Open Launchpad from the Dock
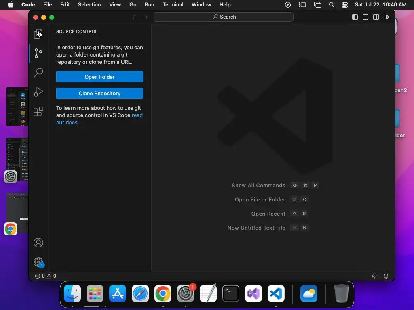Image resolution: width=414 pixels, height=310 pixels. point(95,293)
